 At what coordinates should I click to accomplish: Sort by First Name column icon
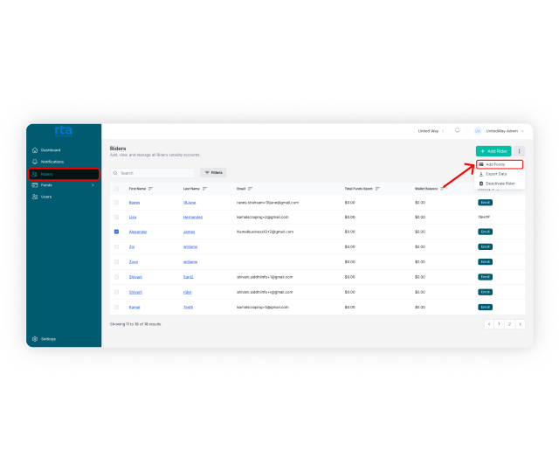pyautogui.click(x=151, y=189)
